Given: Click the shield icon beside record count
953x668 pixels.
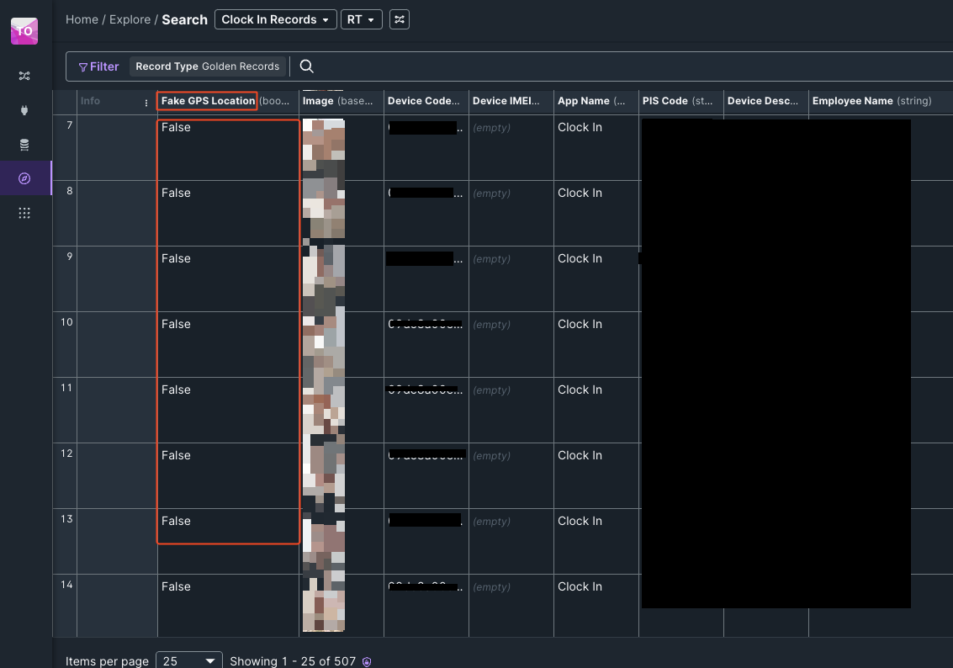Looking at the screenshot, I should tap(367, 662).
